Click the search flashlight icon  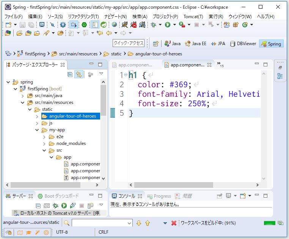tap(46, 33)
